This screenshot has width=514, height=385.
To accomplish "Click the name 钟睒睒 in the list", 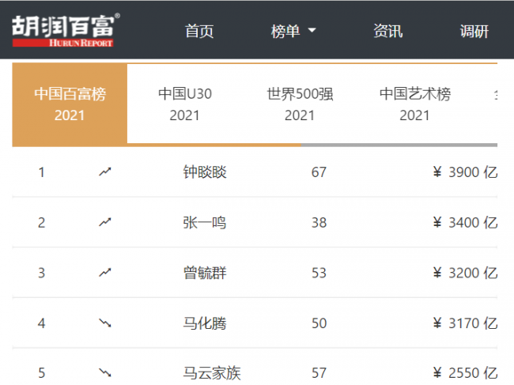I will tap(205, 172).
